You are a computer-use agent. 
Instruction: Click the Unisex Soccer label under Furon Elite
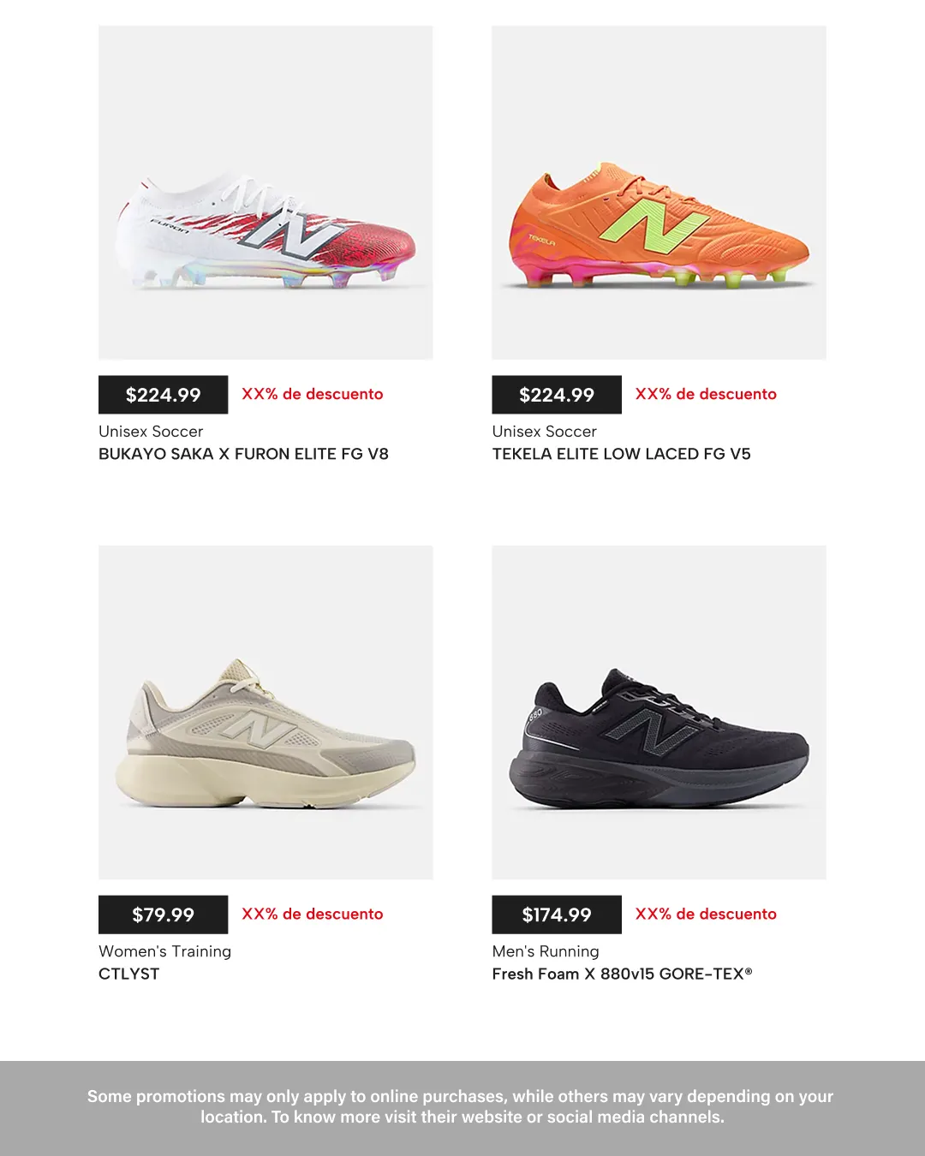pyautogui.click(x=151, y=432)
